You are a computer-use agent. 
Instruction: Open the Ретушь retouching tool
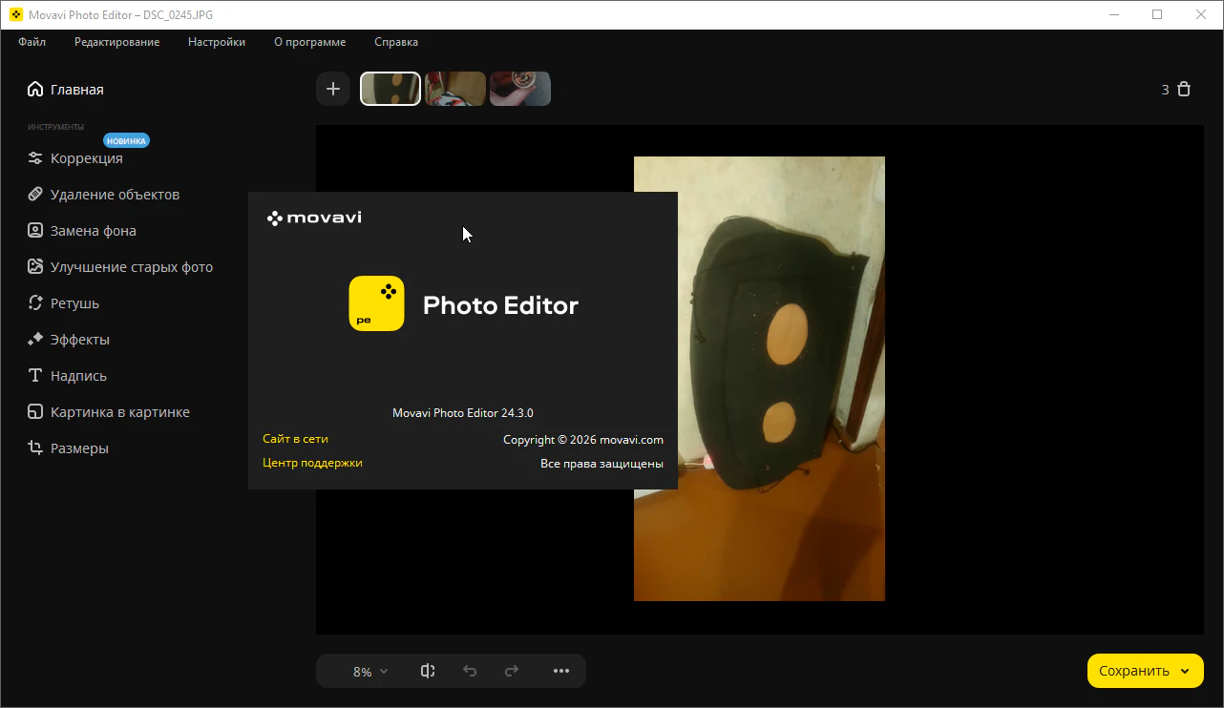click(x=74, y=303)
